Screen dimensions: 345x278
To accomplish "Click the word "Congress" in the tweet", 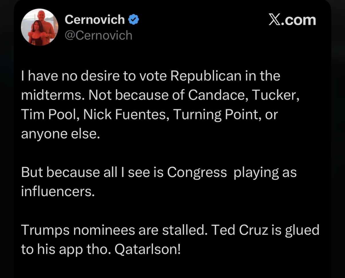I will tap(197, 172).
